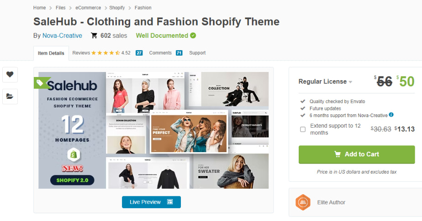Open the Nova-Creative author link
Screen dimensions: 422x221
(x=62, y=36)
